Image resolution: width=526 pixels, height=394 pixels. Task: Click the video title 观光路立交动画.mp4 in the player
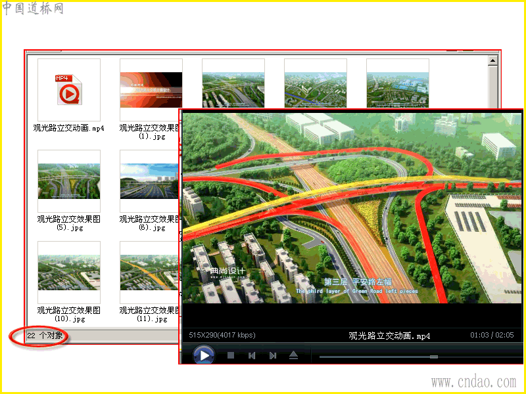click(x=389, y=336)
